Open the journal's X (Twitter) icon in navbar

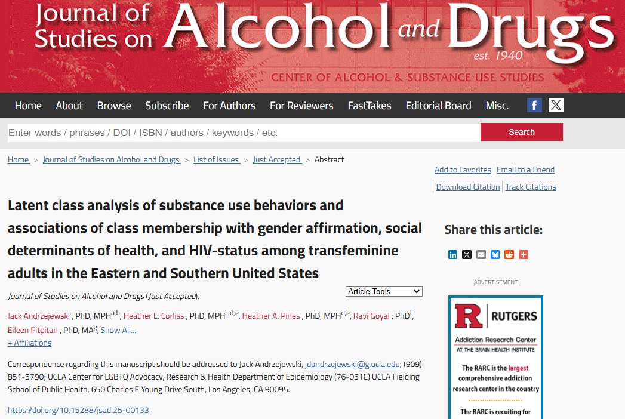[x=556, y=105]
